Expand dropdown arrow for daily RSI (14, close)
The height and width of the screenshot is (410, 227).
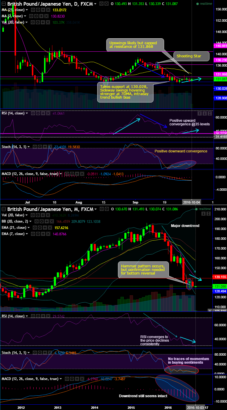pyautogui.click(x=27, y=113)
